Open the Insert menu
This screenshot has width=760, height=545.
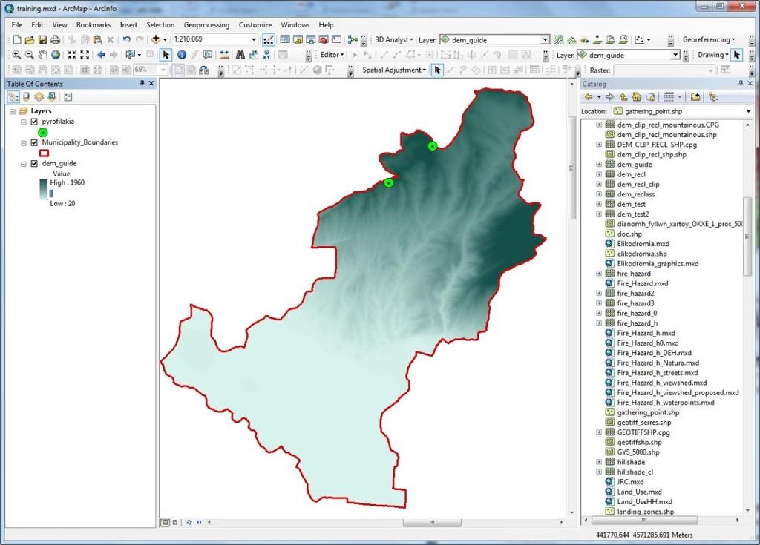128,24
